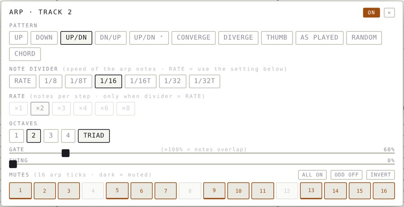This screenshot has width=404, height=207.
Task: Set note divider to 1/32T
Action: pos(205,81)
